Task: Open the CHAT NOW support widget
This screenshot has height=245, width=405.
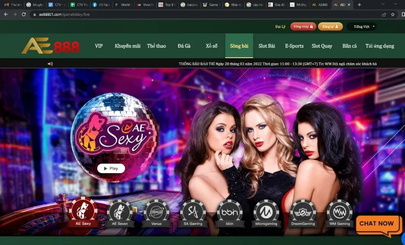Action: point(378,225)
